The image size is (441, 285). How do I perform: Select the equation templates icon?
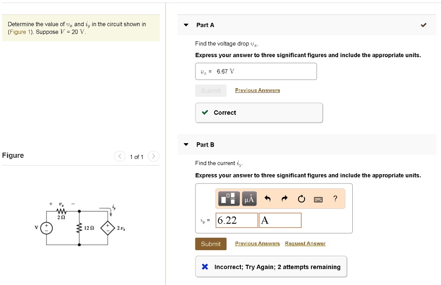228,199
